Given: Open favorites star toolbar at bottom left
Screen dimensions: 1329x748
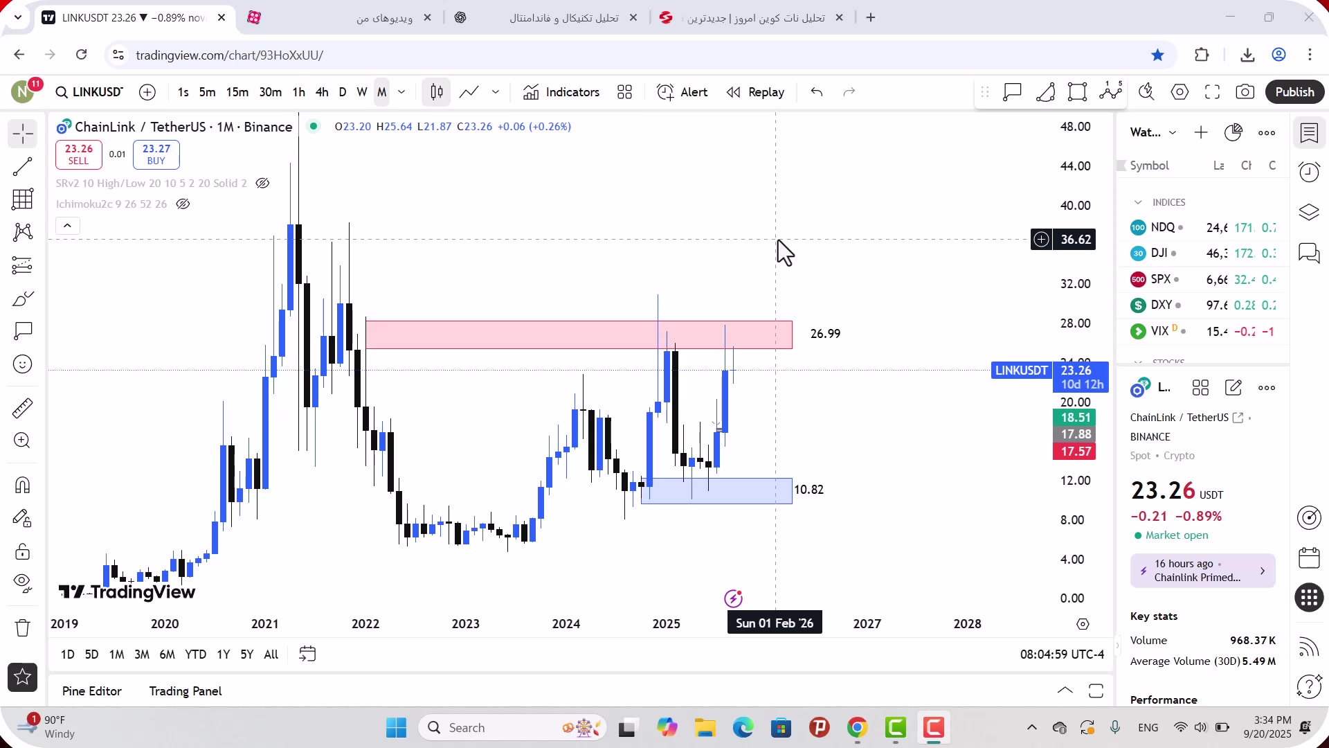Looking at the screenshot, I should coord(23,677).
